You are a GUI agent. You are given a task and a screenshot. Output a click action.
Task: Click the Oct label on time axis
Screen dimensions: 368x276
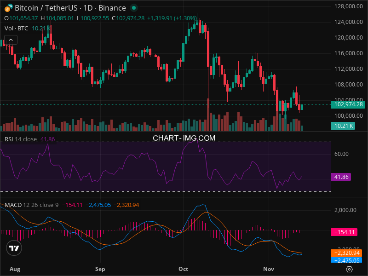point(184,268)
